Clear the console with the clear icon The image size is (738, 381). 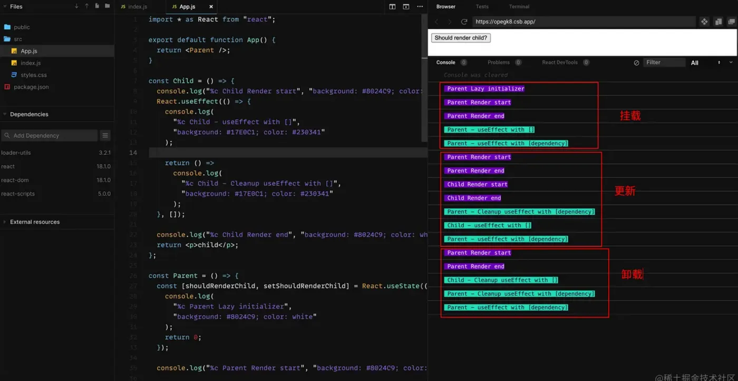pyautogui.click(x=636, y=63)
